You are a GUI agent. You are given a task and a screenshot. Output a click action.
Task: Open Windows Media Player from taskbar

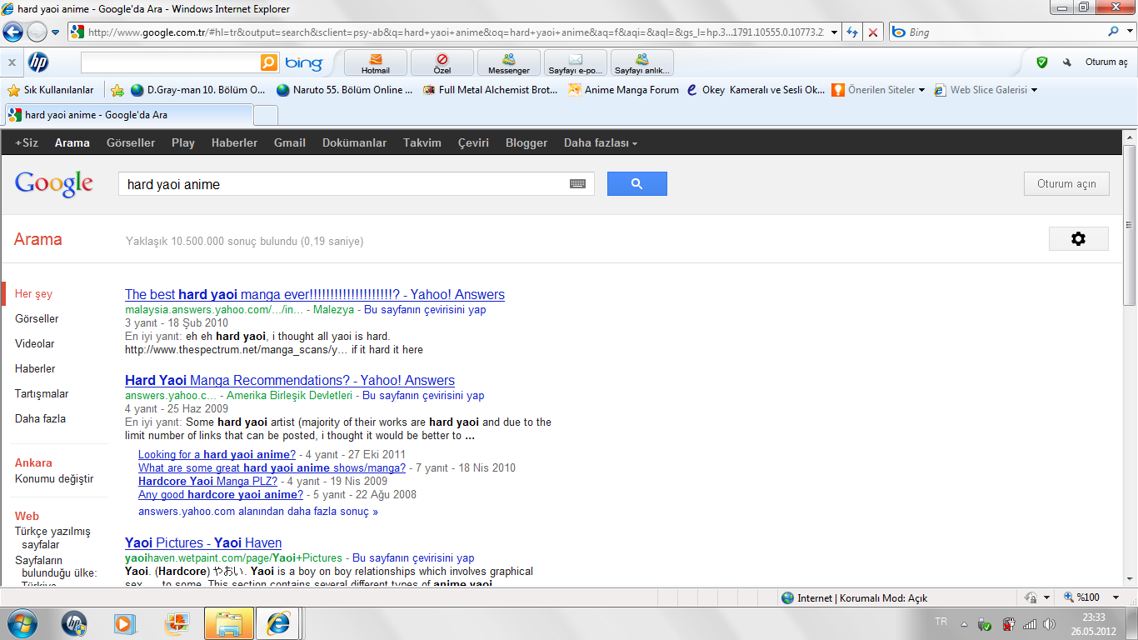coord(123,623)
